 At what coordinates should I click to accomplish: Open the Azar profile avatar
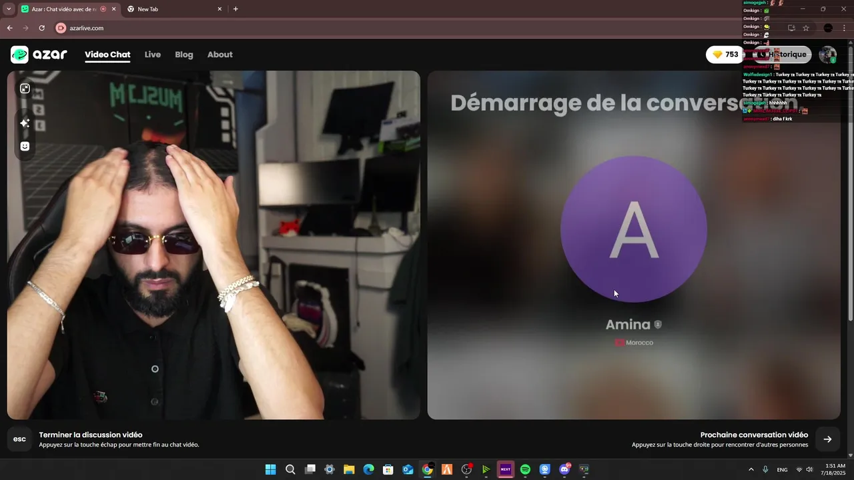(x=827, y=55)
